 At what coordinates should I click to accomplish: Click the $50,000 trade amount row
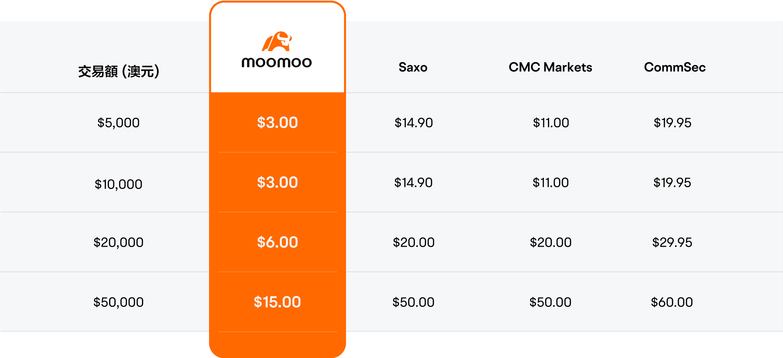coord(118,302)
